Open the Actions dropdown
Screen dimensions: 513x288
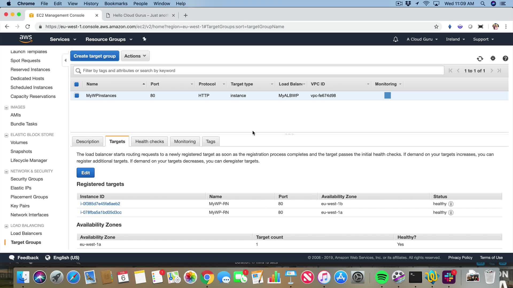135,56
